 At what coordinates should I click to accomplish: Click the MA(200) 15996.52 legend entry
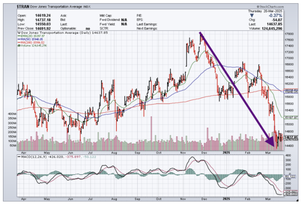[31, 43]
